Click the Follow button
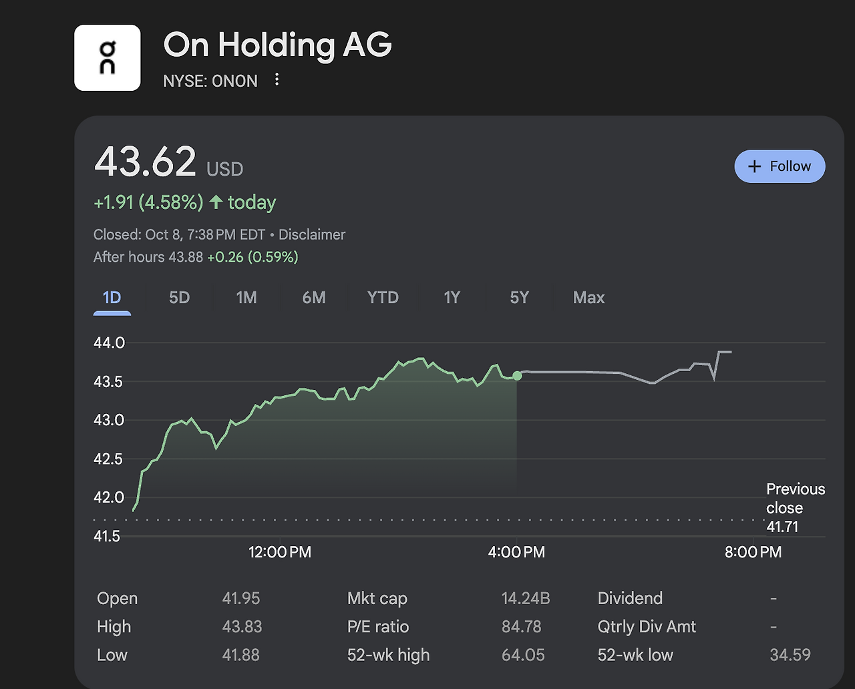The image size is (855, 689). tap(780, 166)
